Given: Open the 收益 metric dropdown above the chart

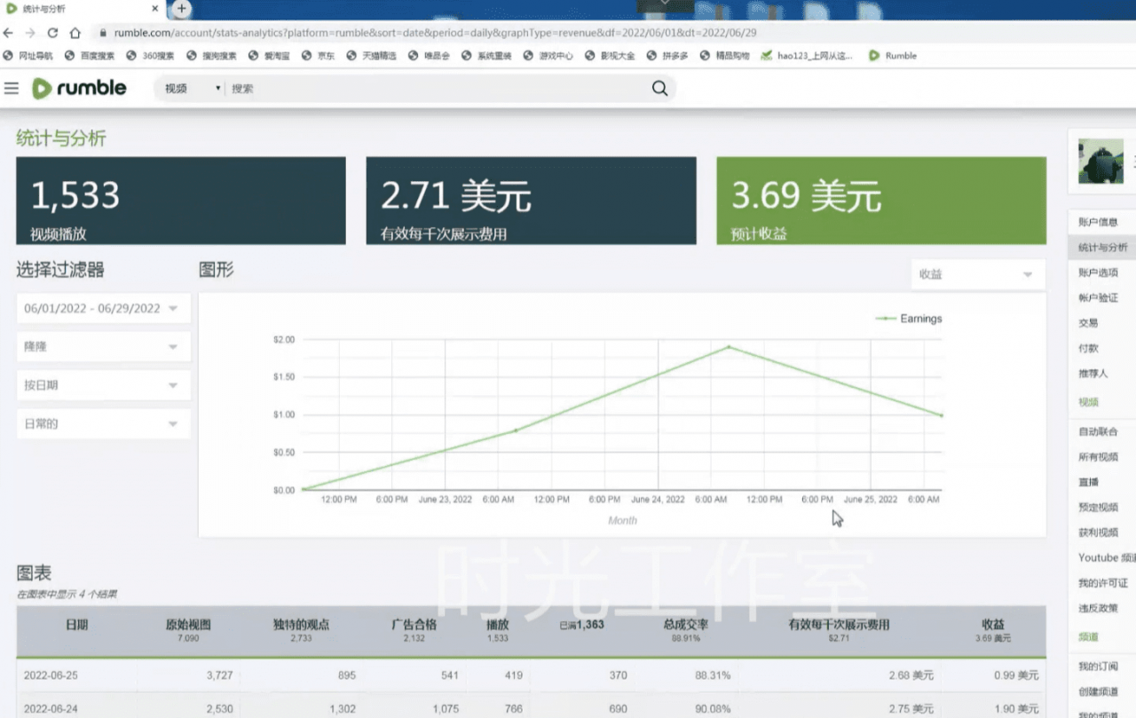Looking at the screenshot, I should 976,274.
